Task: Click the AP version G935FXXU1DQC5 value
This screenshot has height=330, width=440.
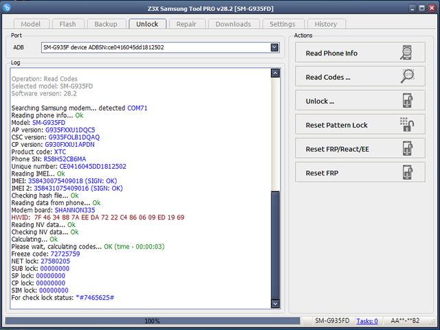Action: click(70, 130)
